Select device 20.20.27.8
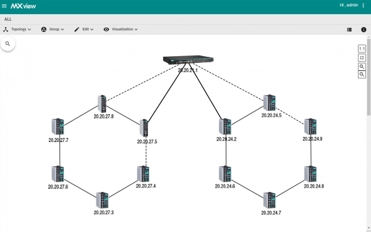Screen dimensions: 371x232 pos(102,104)
